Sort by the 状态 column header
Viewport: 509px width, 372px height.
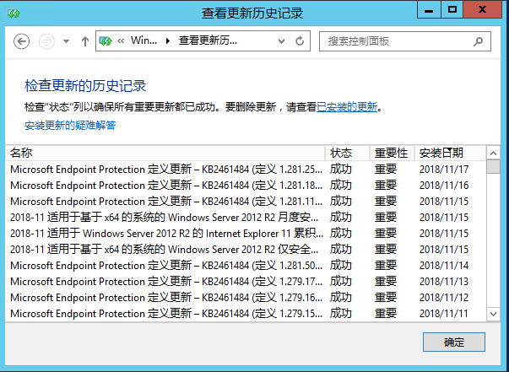pyautogui.click(x=347, y=153)
